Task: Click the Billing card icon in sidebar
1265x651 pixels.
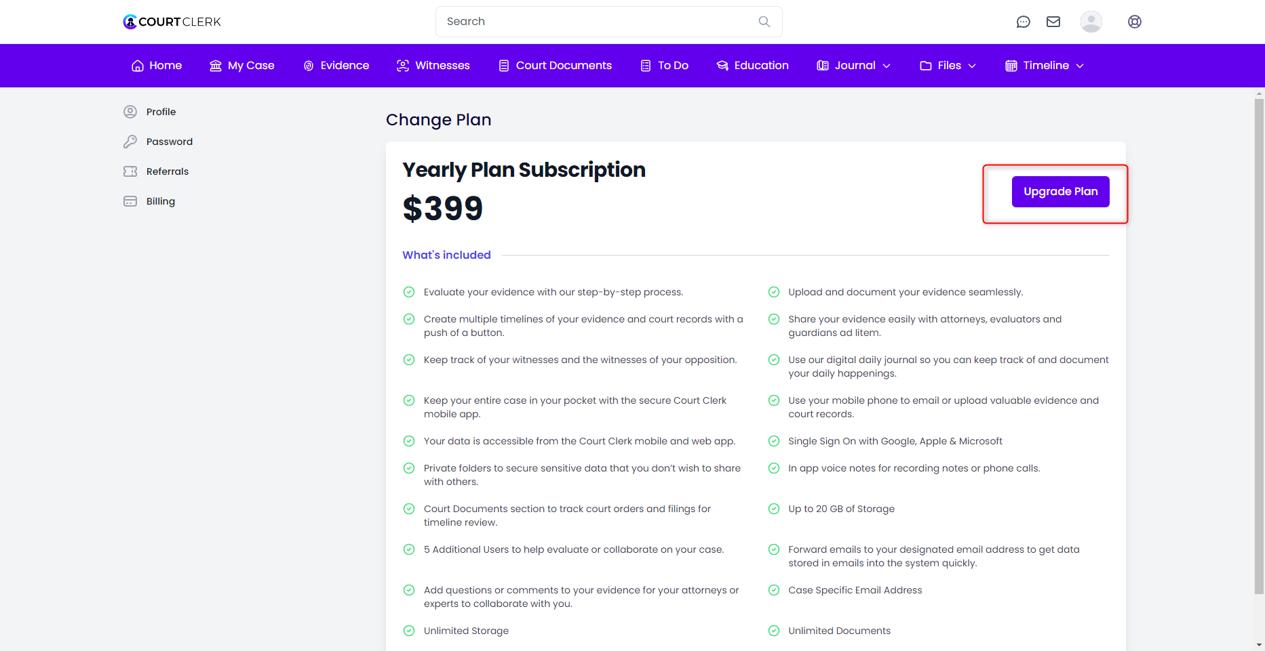Action: click(x=130, y=201)
